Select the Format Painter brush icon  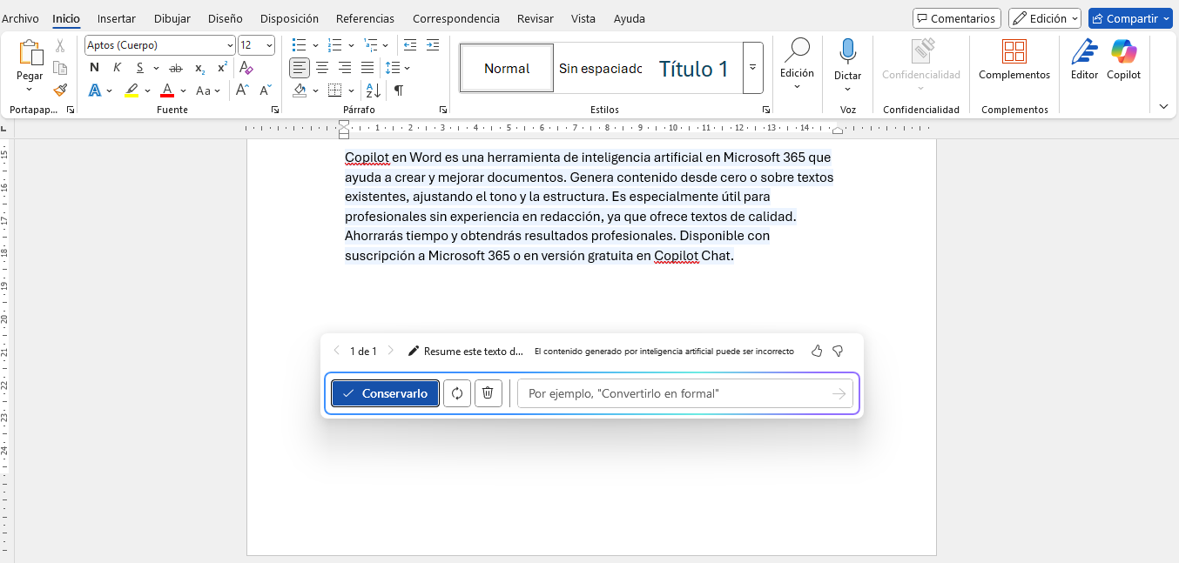60,90
